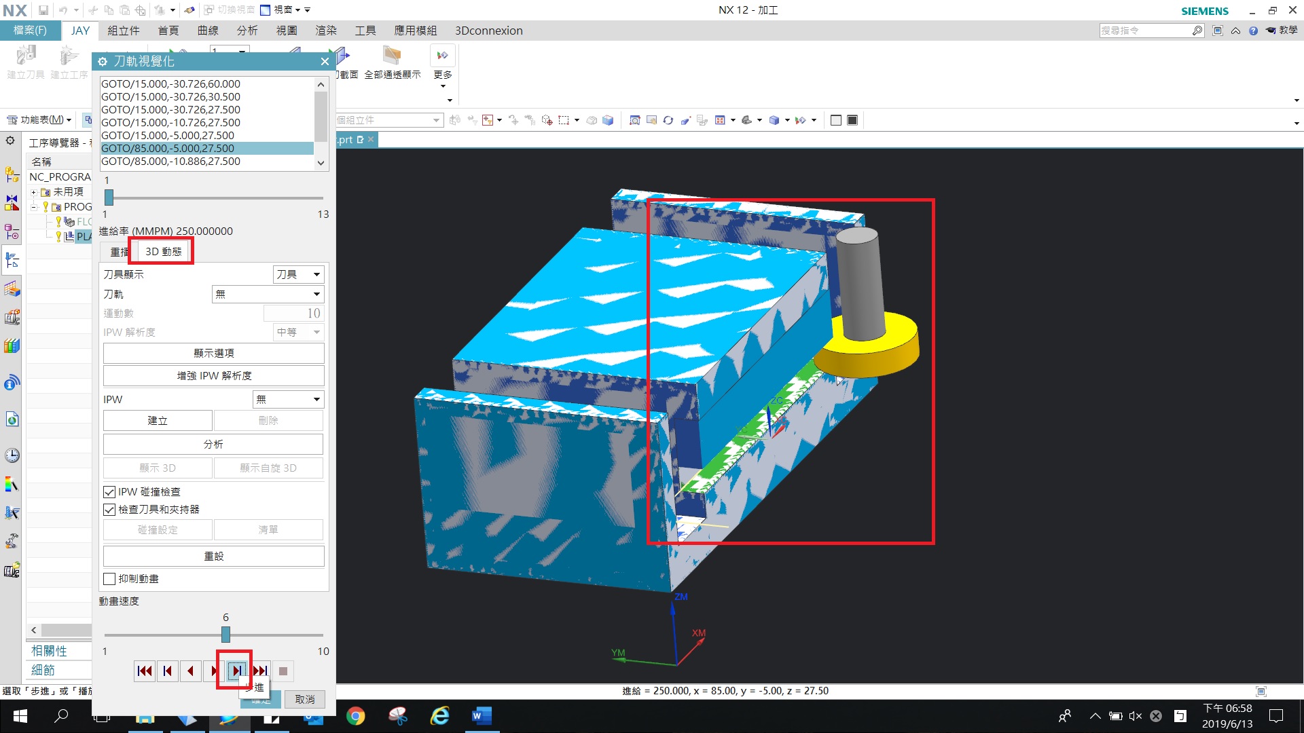Select line GOTO/15.000,-10.726,27.500 in list
Viewport: 1304px width, 733px height.
tap(207, 123)
